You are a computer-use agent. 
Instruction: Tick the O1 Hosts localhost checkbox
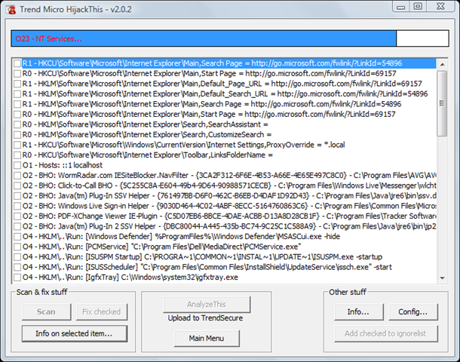(17, 165)
